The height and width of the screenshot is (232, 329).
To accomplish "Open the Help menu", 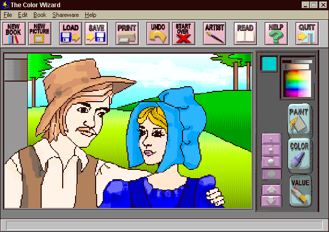I will tap(90, 15).
